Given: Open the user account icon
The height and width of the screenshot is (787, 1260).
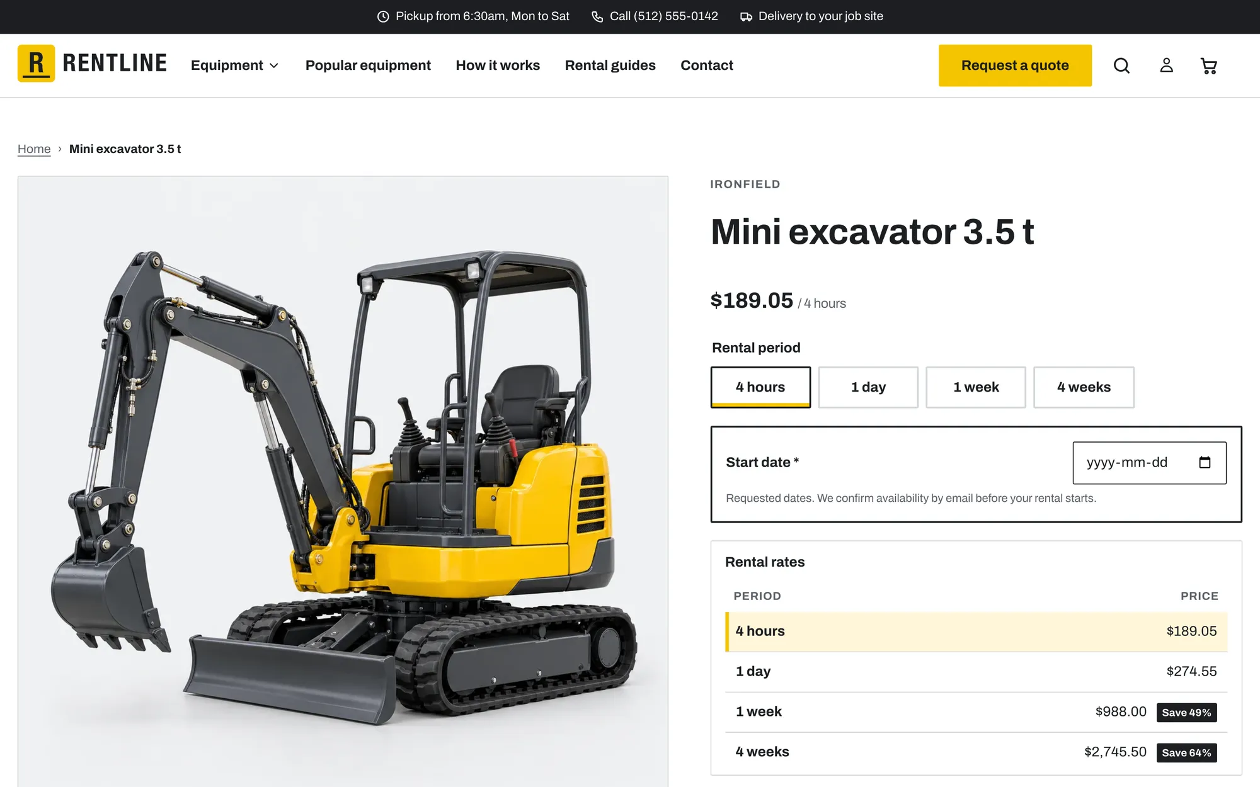Looking at the screenshot, I should coord(1166,65).
